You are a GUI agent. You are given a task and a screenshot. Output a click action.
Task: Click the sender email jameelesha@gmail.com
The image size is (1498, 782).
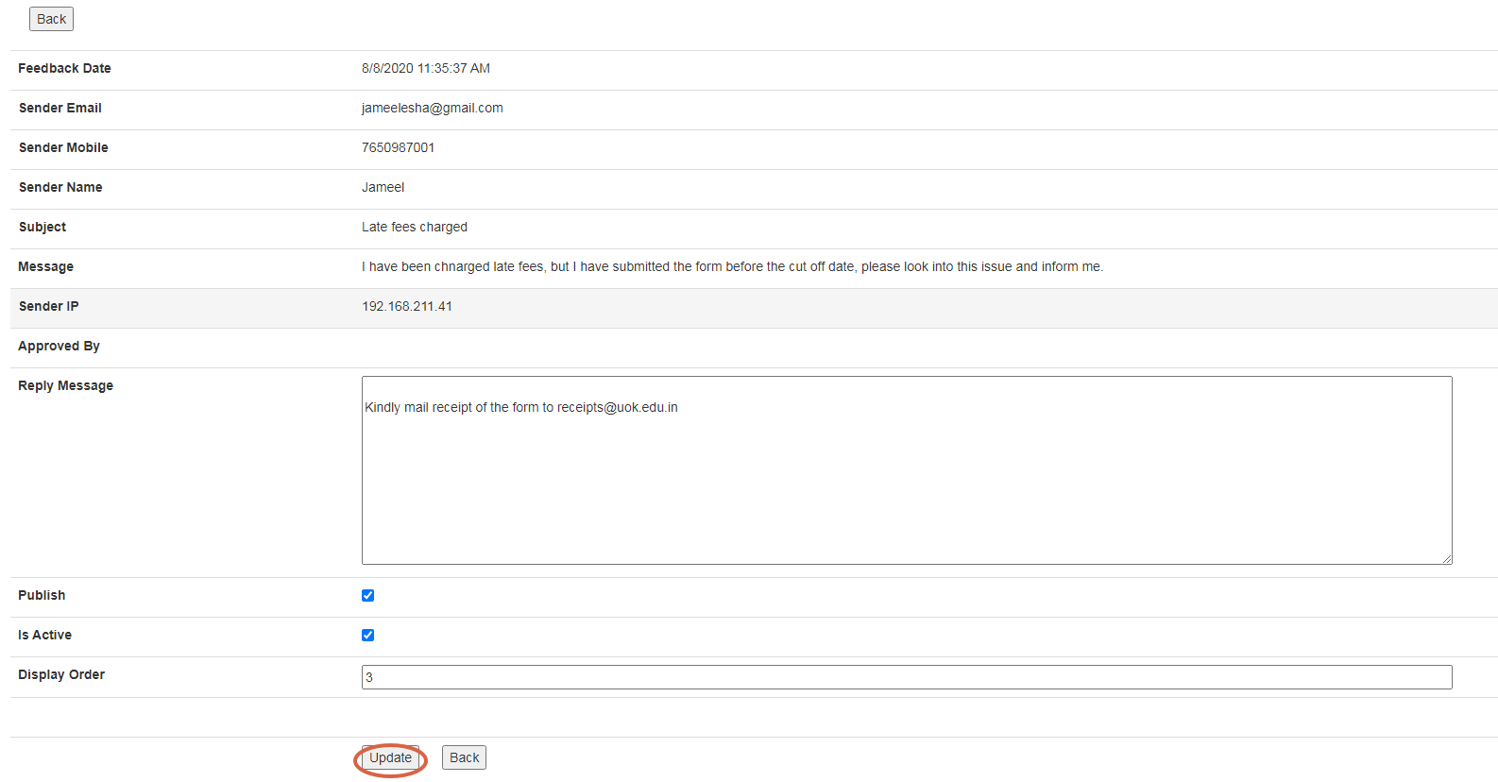(432, 108)
